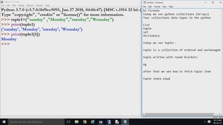Open the Help menu in Python Shell
This screenshot has width=223, height=125.
[x=47, y=5]
